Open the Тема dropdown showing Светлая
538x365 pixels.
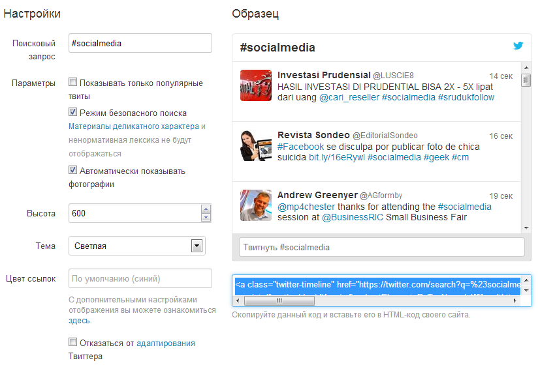click(x=137, y=246)
